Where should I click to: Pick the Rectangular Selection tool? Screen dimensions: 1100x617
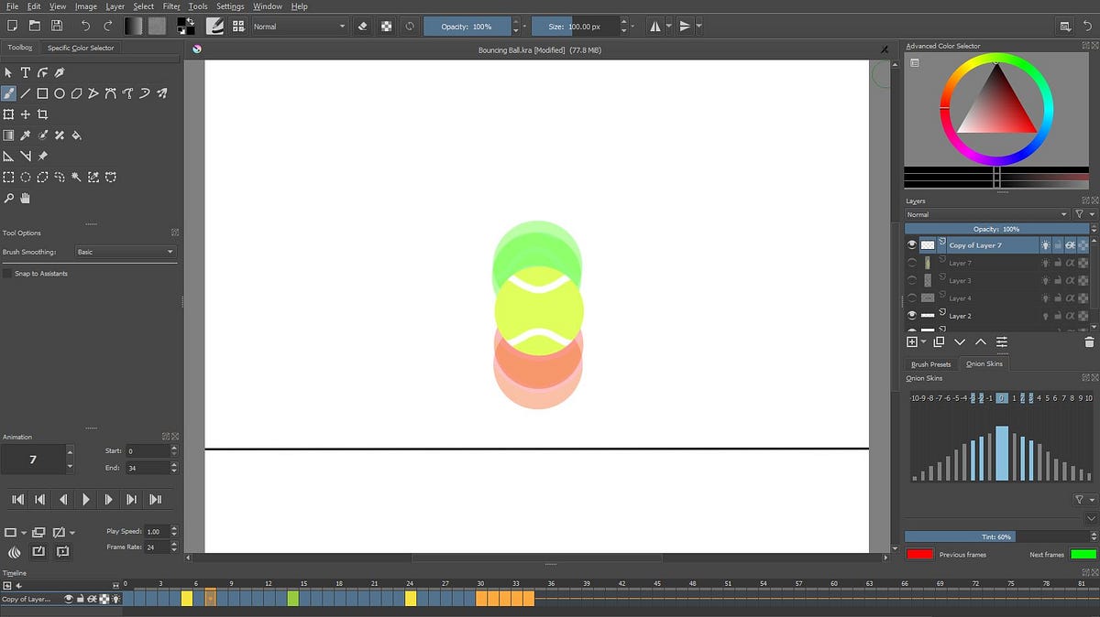pos(8,178)
